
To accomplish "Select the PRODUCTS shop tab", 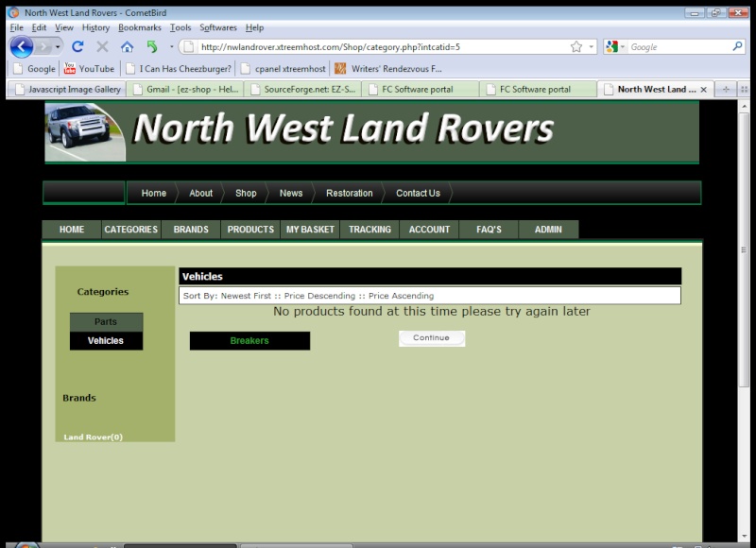I will pyautogui.click(x=250, y=230).
